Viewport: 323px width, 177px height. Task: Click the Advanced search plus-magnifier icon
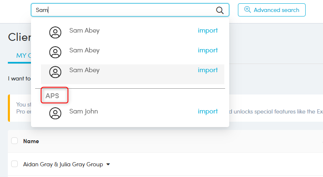[248, 10]
